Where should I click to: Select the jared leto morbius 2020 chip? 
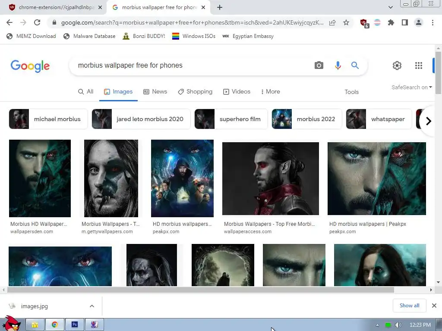click(141, 119)
